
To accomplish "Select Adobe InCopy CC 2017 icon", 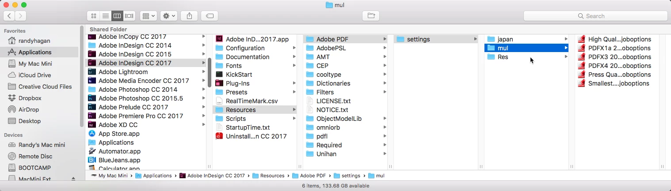I will point(92,37).
